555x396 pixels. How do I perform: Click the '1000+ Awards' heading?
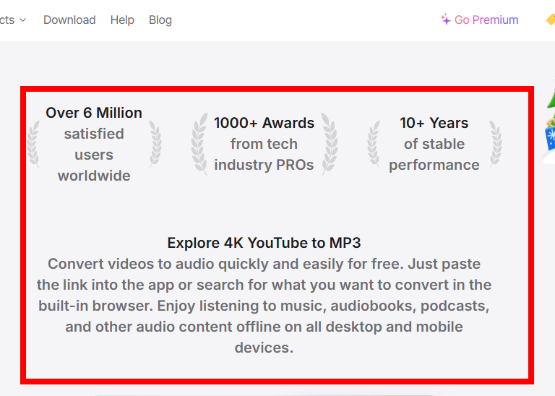[264, 123]
